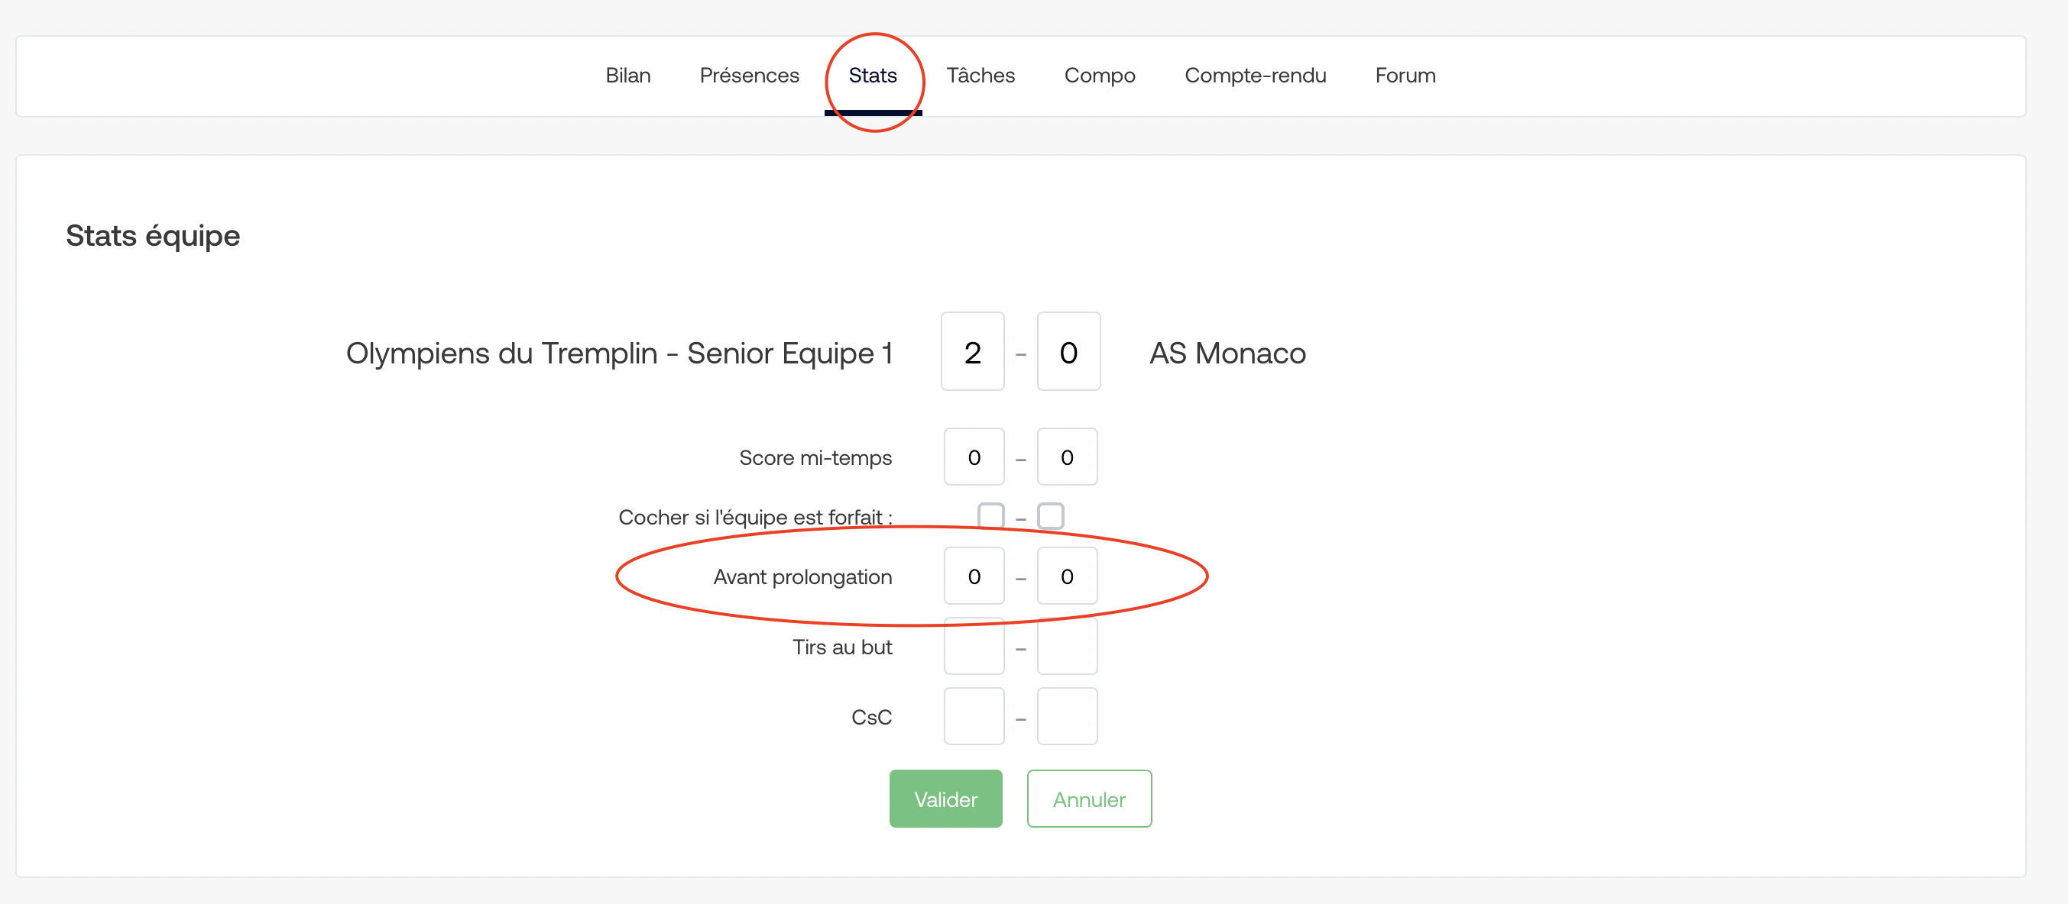
Task: Edit Olympiens du Tremplin final score field
Action: [973, 351]
